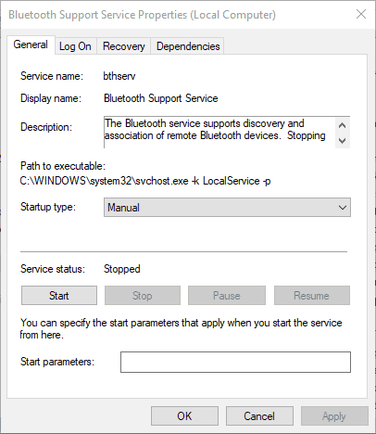
Task: Cancel the properties dialog
Action: (x=259, y=416)
